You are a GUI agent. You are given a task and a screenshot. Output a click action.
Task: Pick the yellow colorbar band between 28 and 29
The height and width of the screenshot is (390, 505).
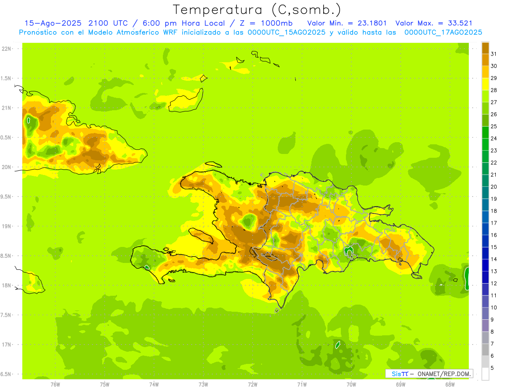click(485, 84)
